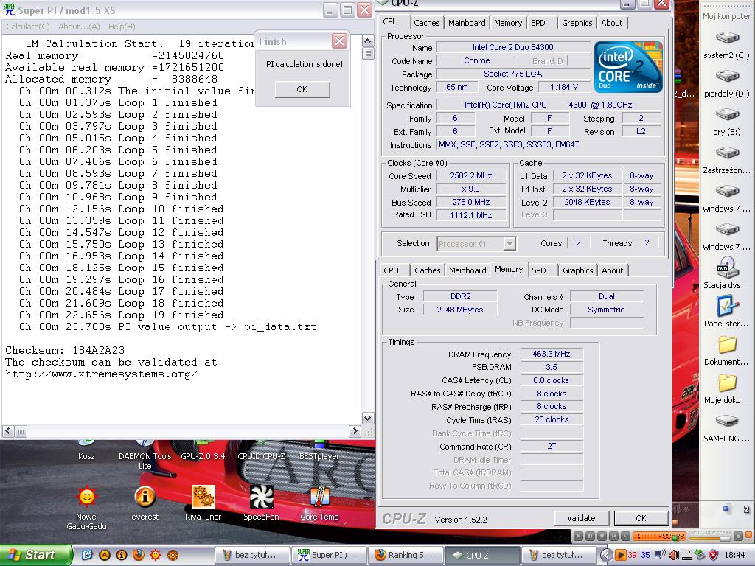Launch the everest desktop shortcut

pyautogui.click(x=145, y=497)
